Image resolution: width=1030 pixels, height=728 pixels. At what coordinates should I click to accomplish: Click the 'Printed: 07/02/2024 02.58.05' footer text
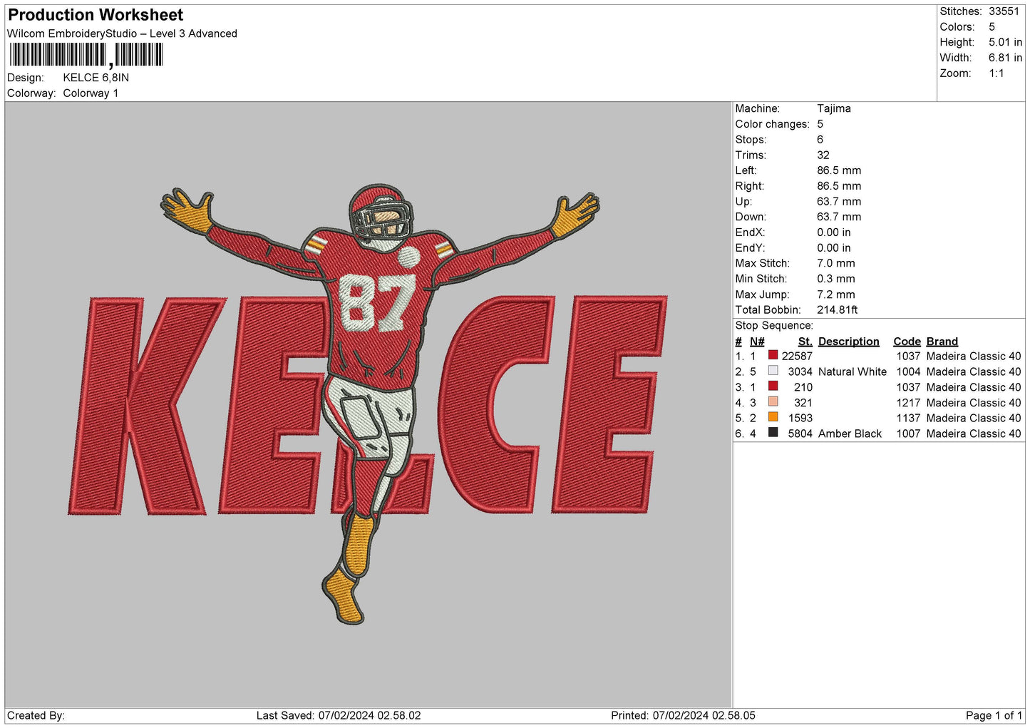tap(683, 715)
